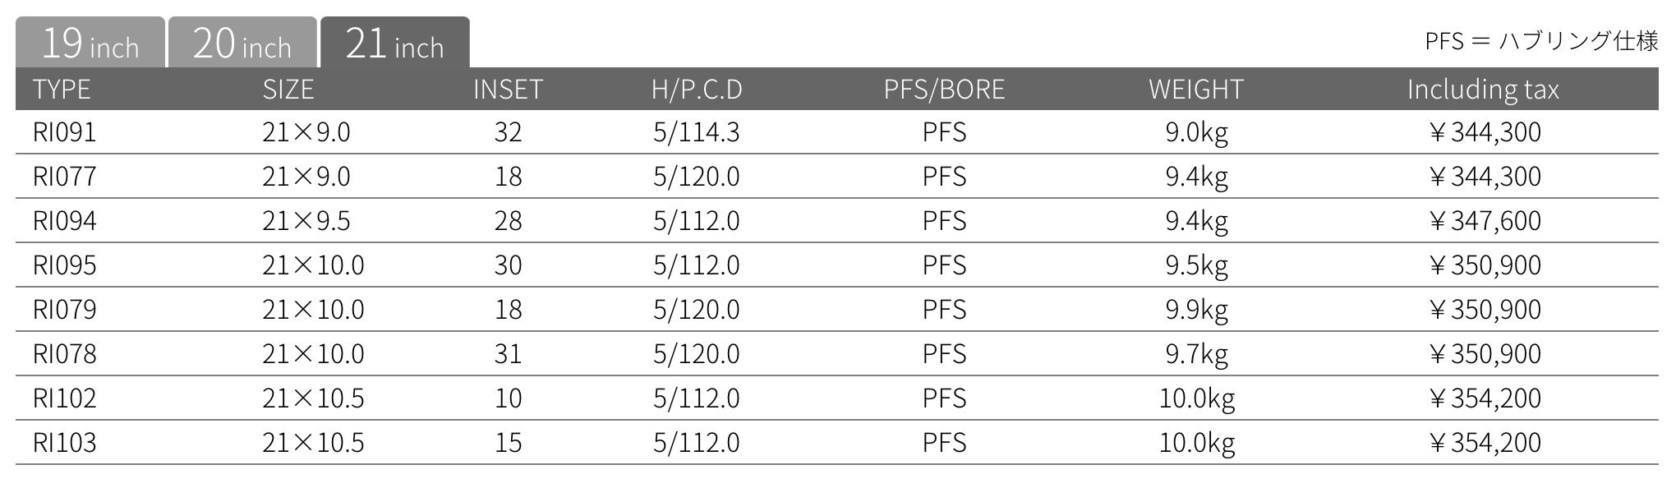
Task: Select the RI091 type row
Action: (x=837, y=132)
